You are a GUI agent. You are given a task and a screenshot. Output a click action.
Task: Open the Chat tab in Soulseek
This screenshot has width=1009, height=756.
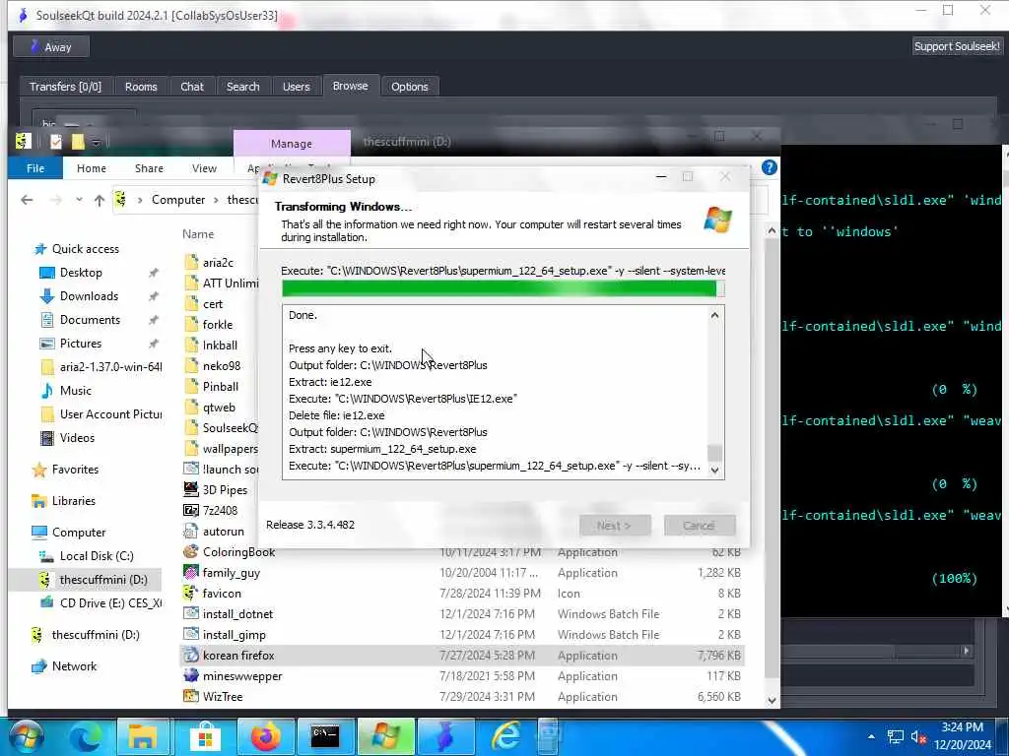pos(192,87)
